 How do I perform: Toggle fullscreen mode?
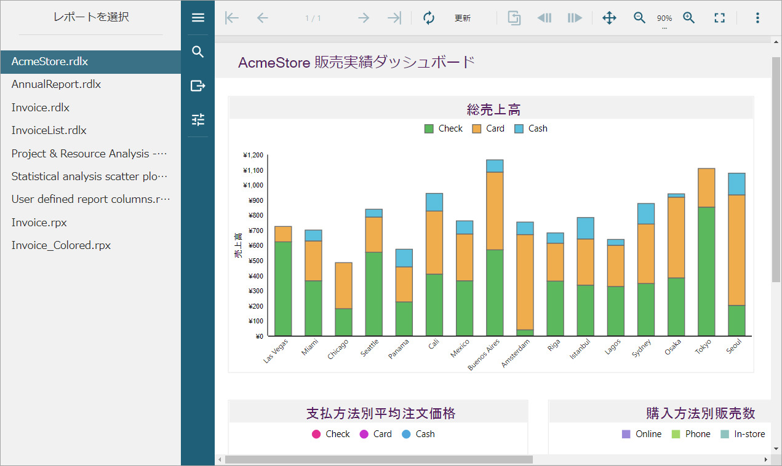[720, 18]
